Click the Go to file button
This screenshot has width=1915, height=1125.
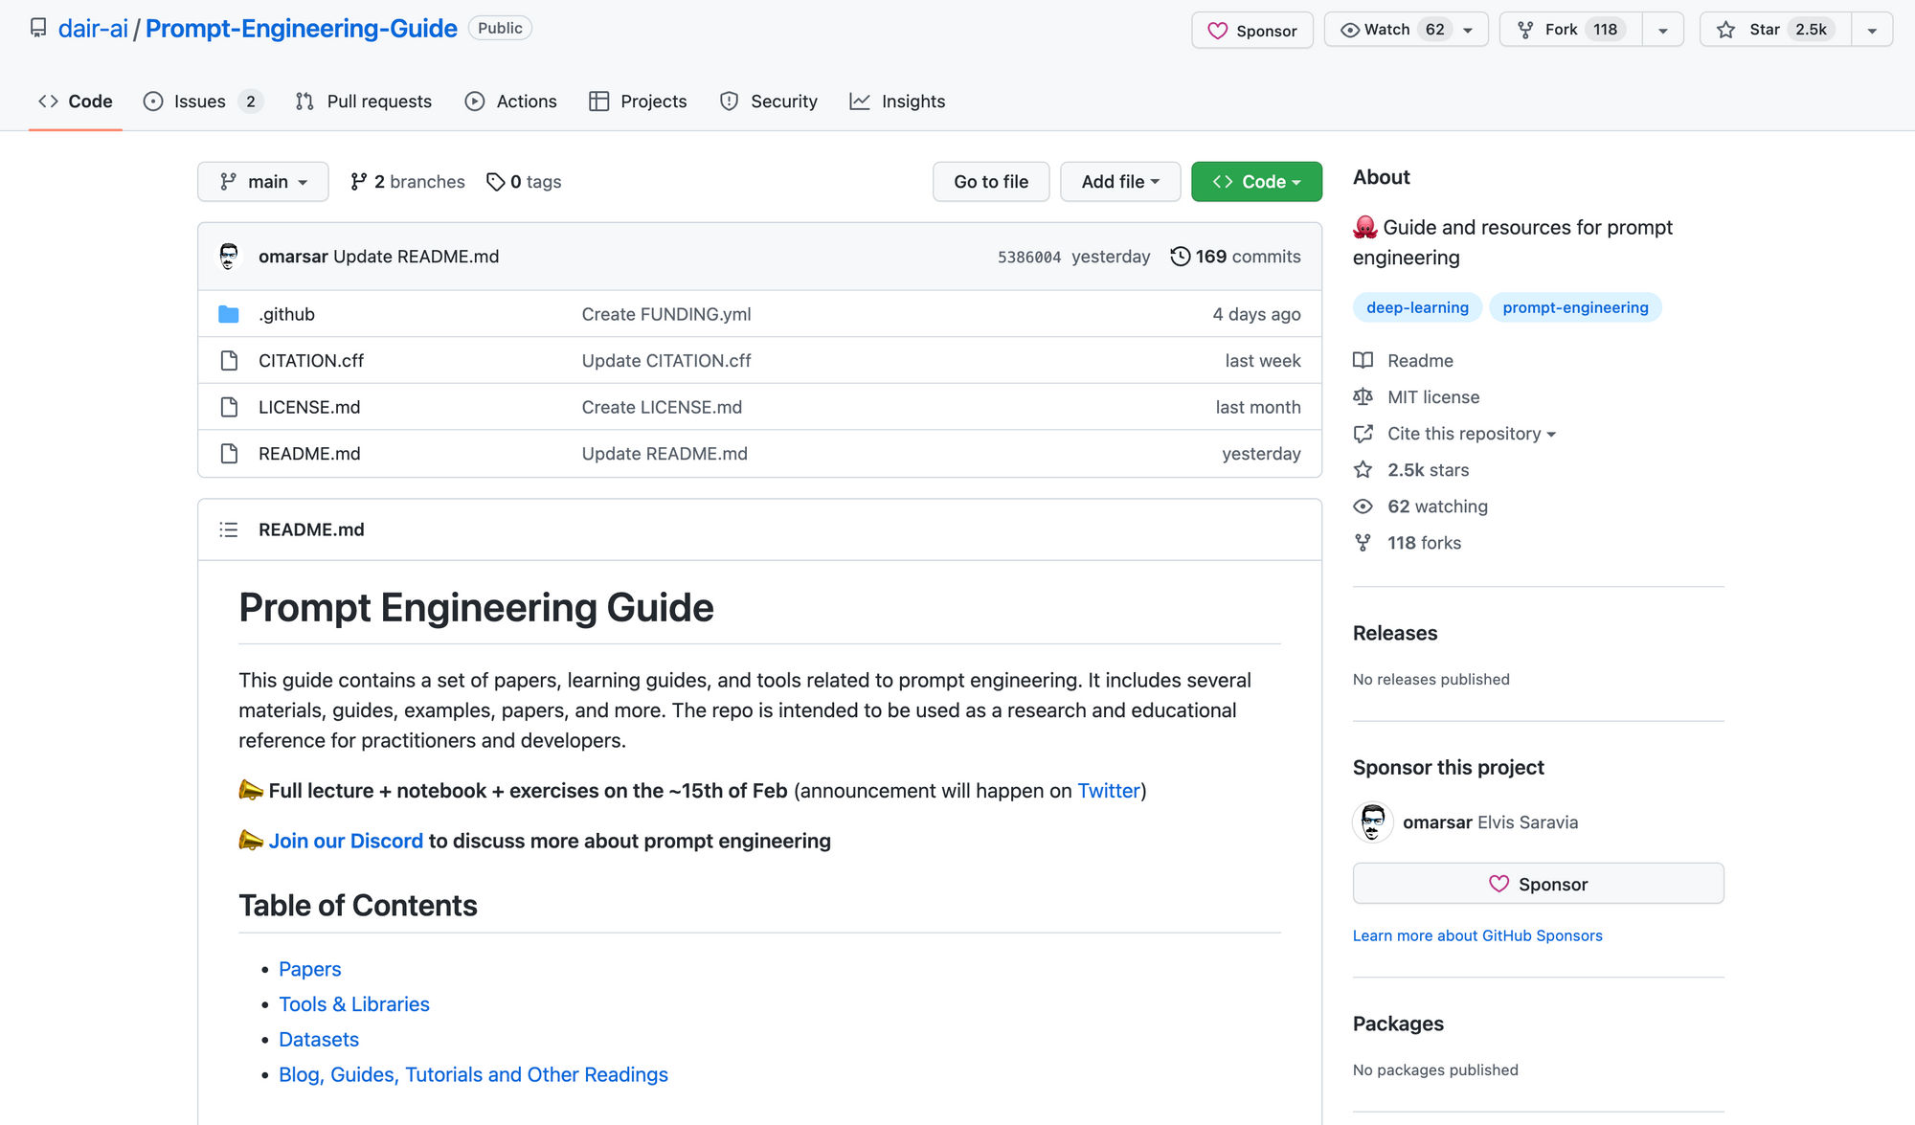tap(991, 182)
